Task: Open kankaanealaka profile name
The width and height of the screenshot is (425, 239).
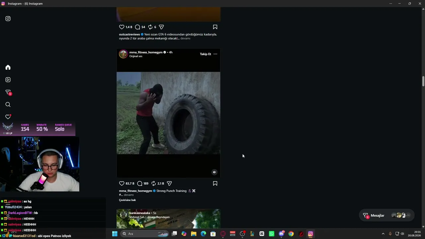Action: point(140,213)
